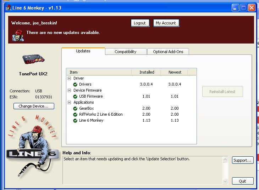Click the Newest column header
Image resolution: width=259 pixels, height=190 pixels.
pyautogui.click(x=175, y=72)
